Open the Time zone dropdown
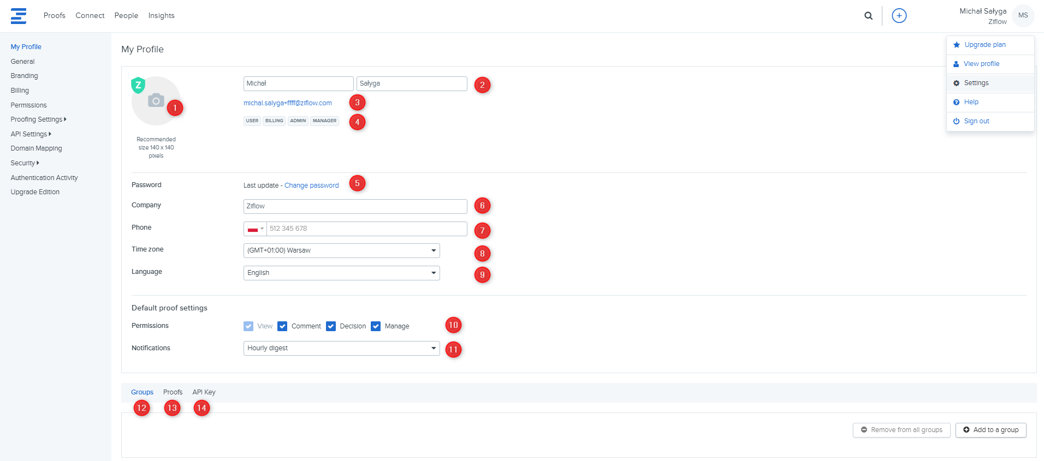Image resolution: width=1044 pixels, height=461 pixels. [x=342, y=250]
